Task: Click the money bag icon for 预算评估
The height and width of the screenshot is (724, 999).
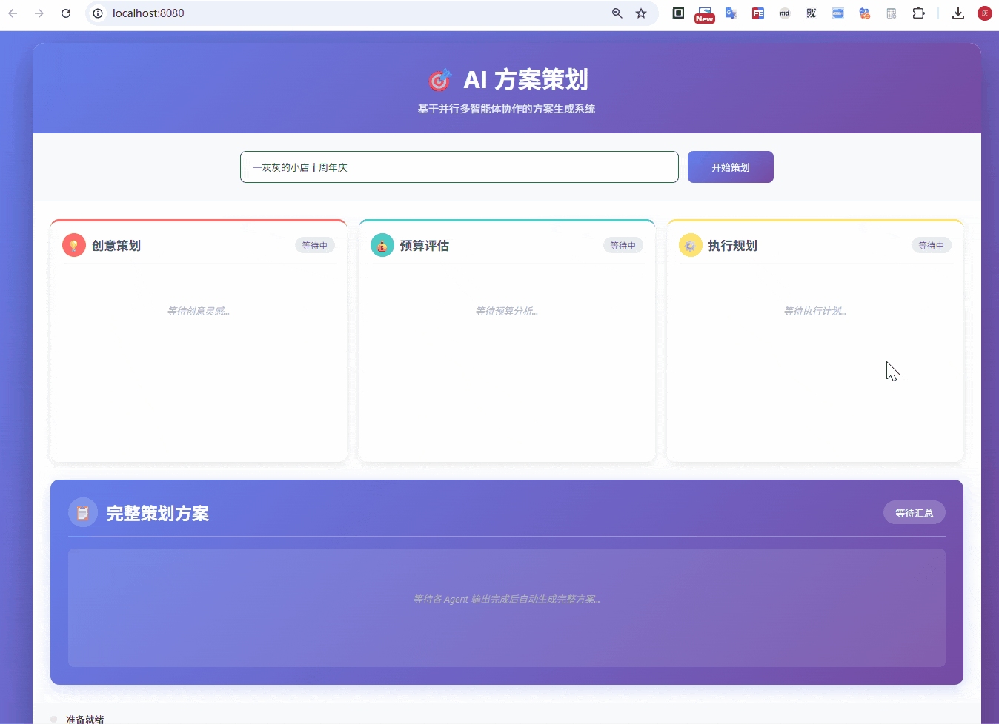Action: click(382, 246)
